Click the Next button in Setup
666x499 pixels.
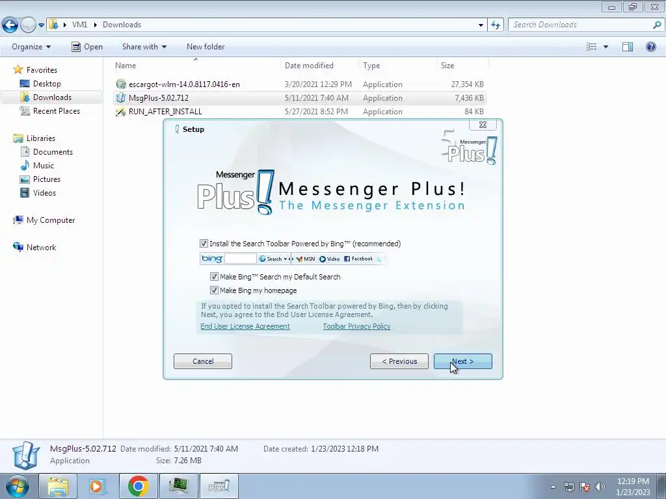click(462, 361)
